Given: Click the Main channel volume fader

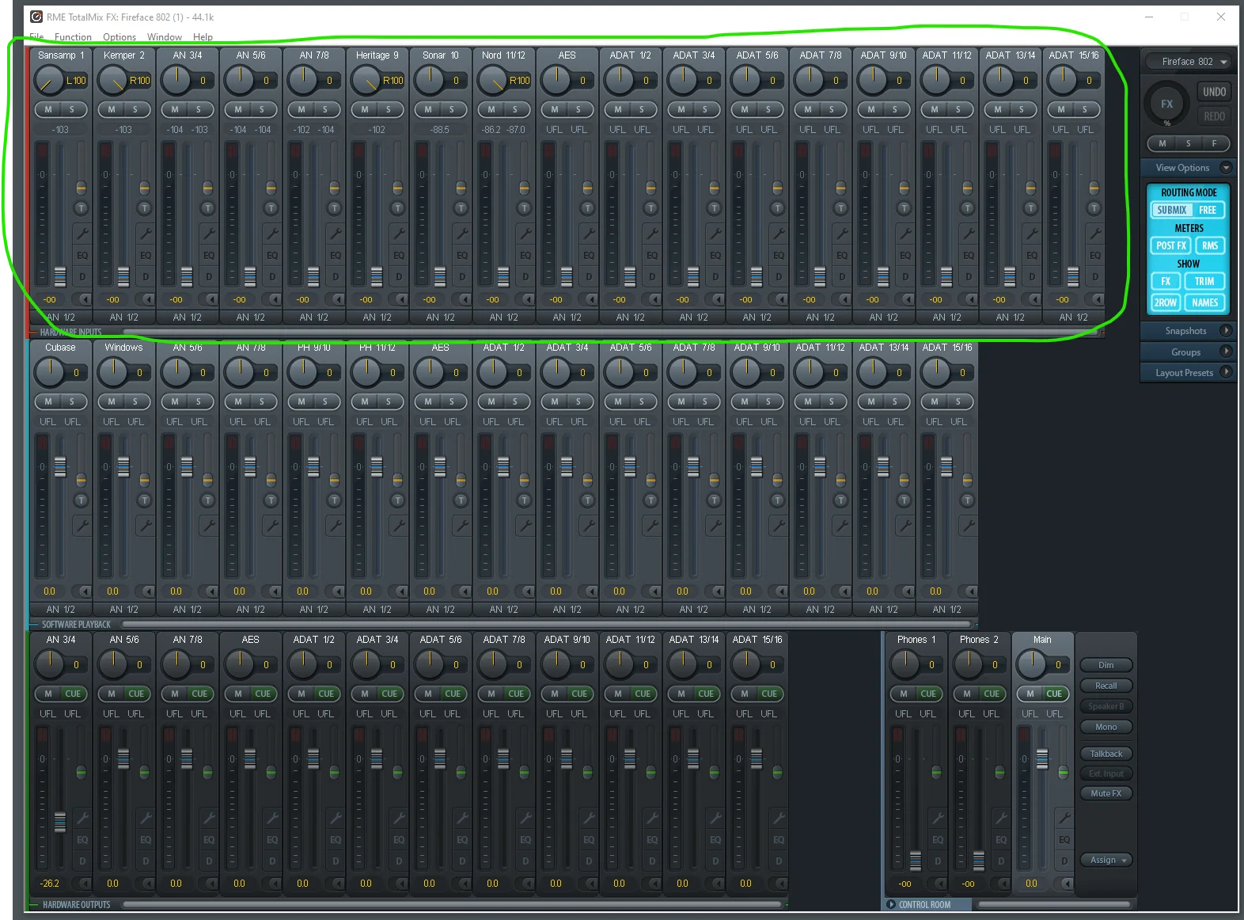Looking at the screenshot, I should point(1042,759).
